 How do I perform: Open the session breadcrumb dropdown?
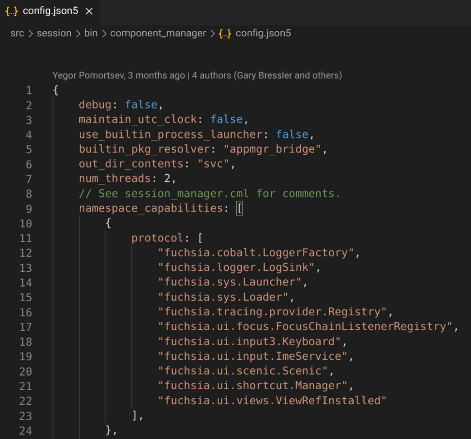(54, 33)
